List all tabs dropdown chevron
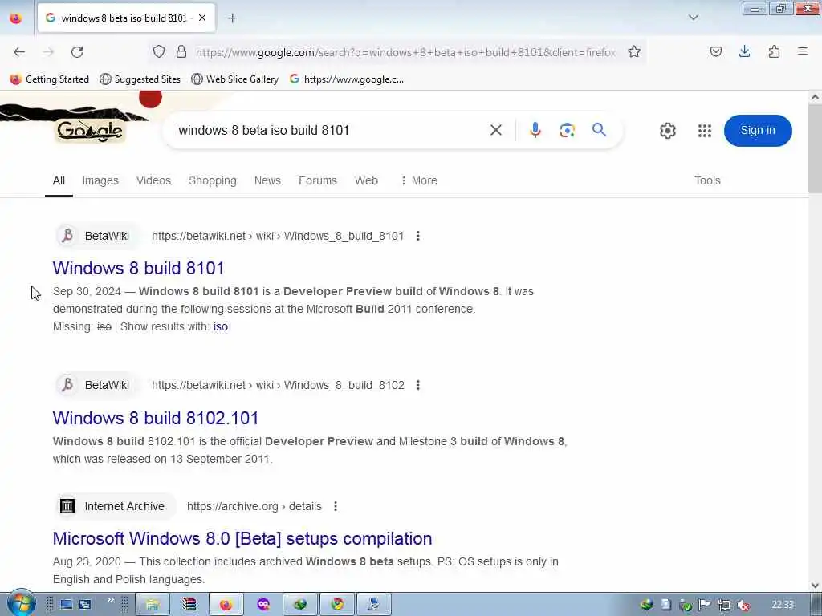 click(x=693, y=18)
